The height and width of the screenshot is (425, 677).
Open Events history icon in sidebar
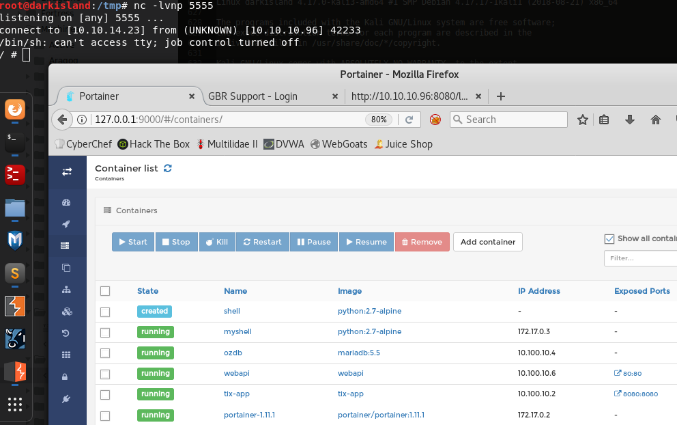click(x=66, y=333)
